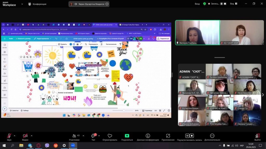
Task: Click the Страницы pages button in Canva
Action: point(147,110)
